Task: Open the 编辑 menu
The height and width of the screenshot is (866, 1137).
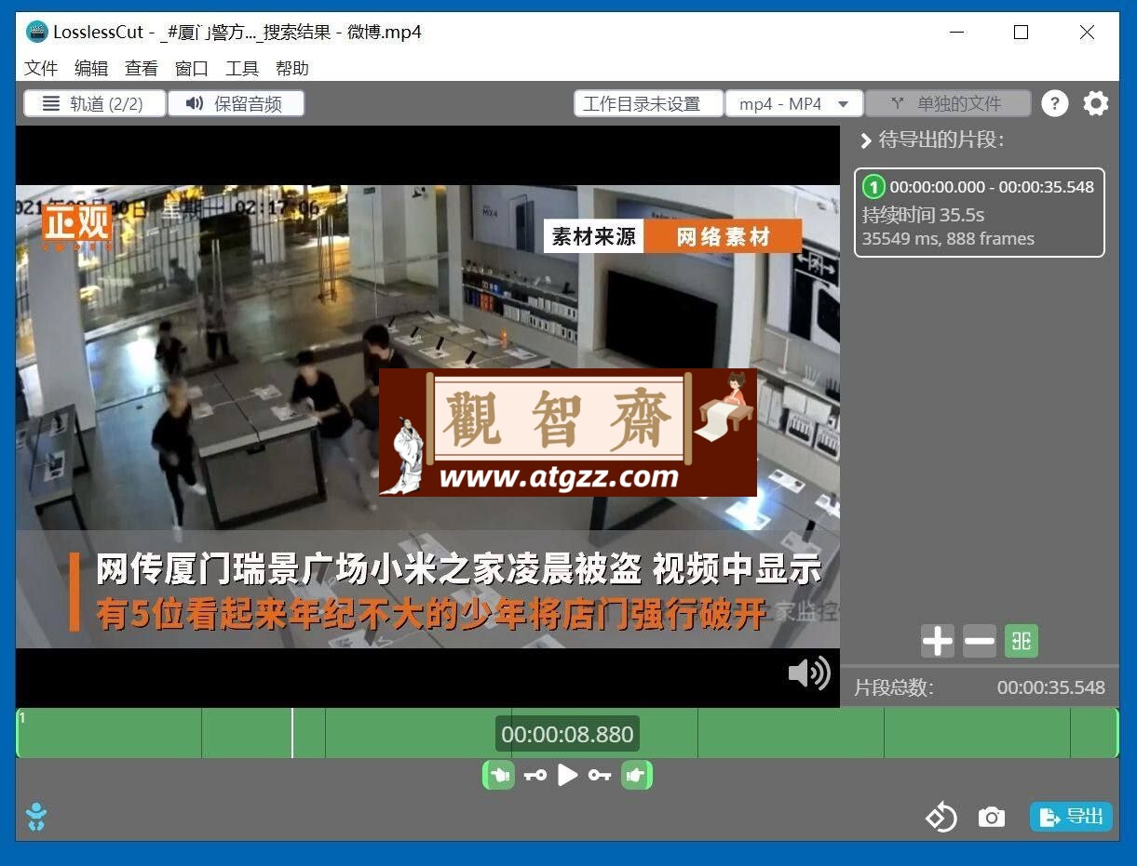Action: 91,68
